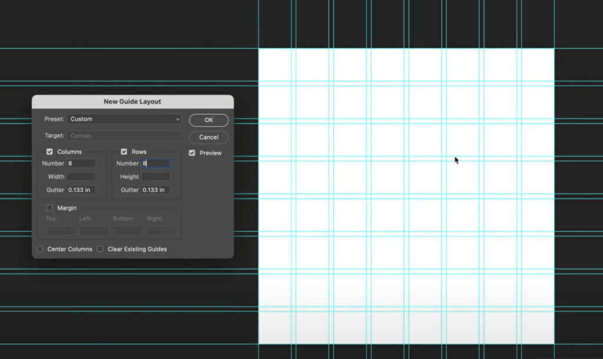The width and height of the screenshot is (603, 359).
Task: Click the Right margin field
Action: [x=161, y=229]
